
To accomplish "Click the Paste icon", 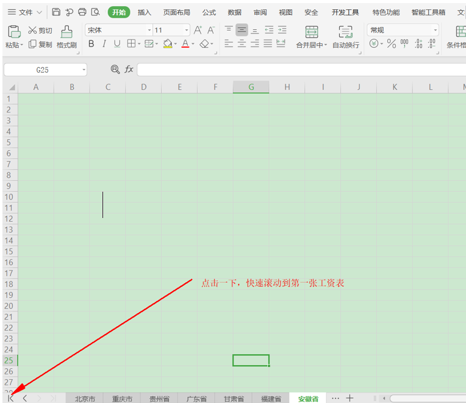I will 14,32.
